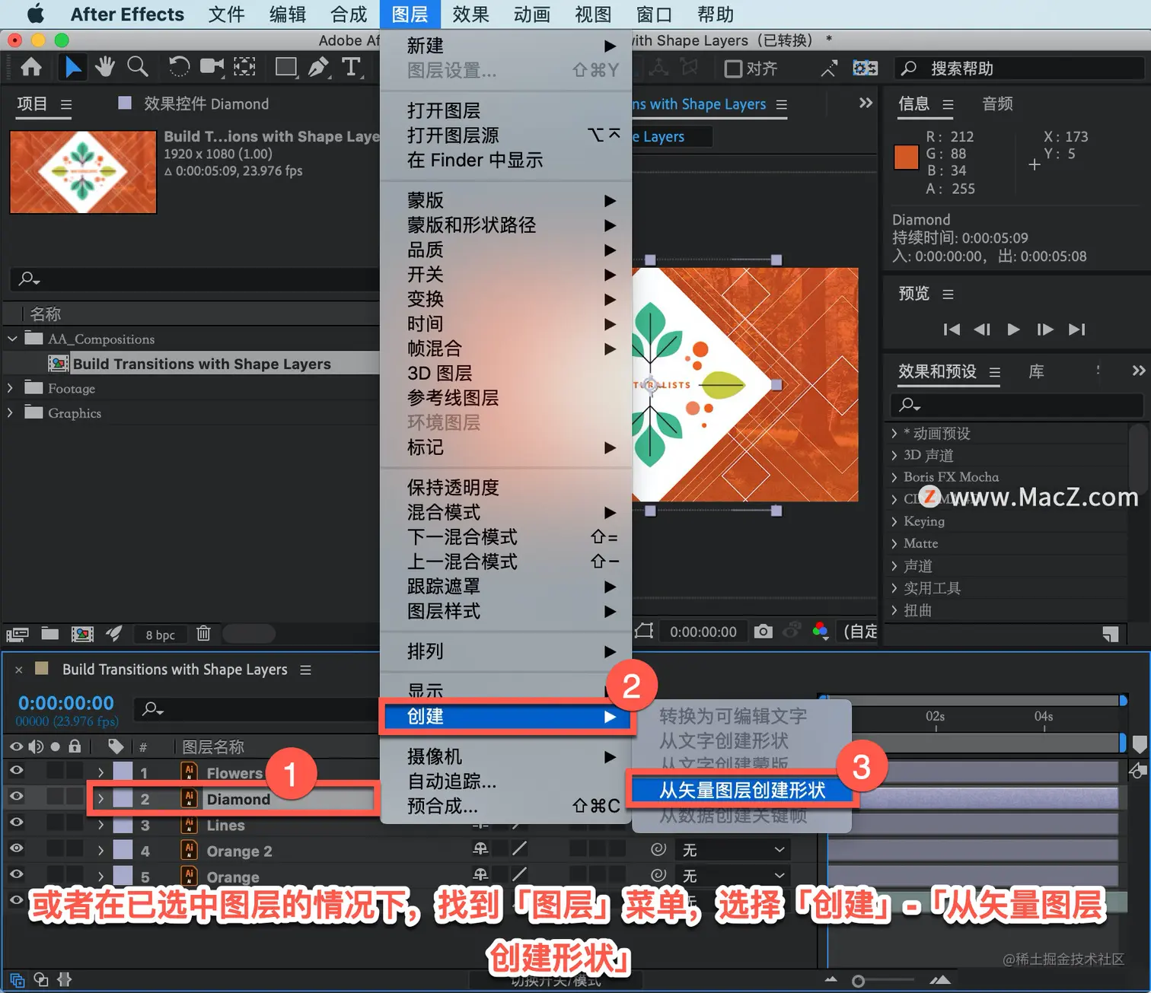1151x993 pixels.
Task: Open the Orange 2 parent dropdown 无
Action: tap(732, 849)
